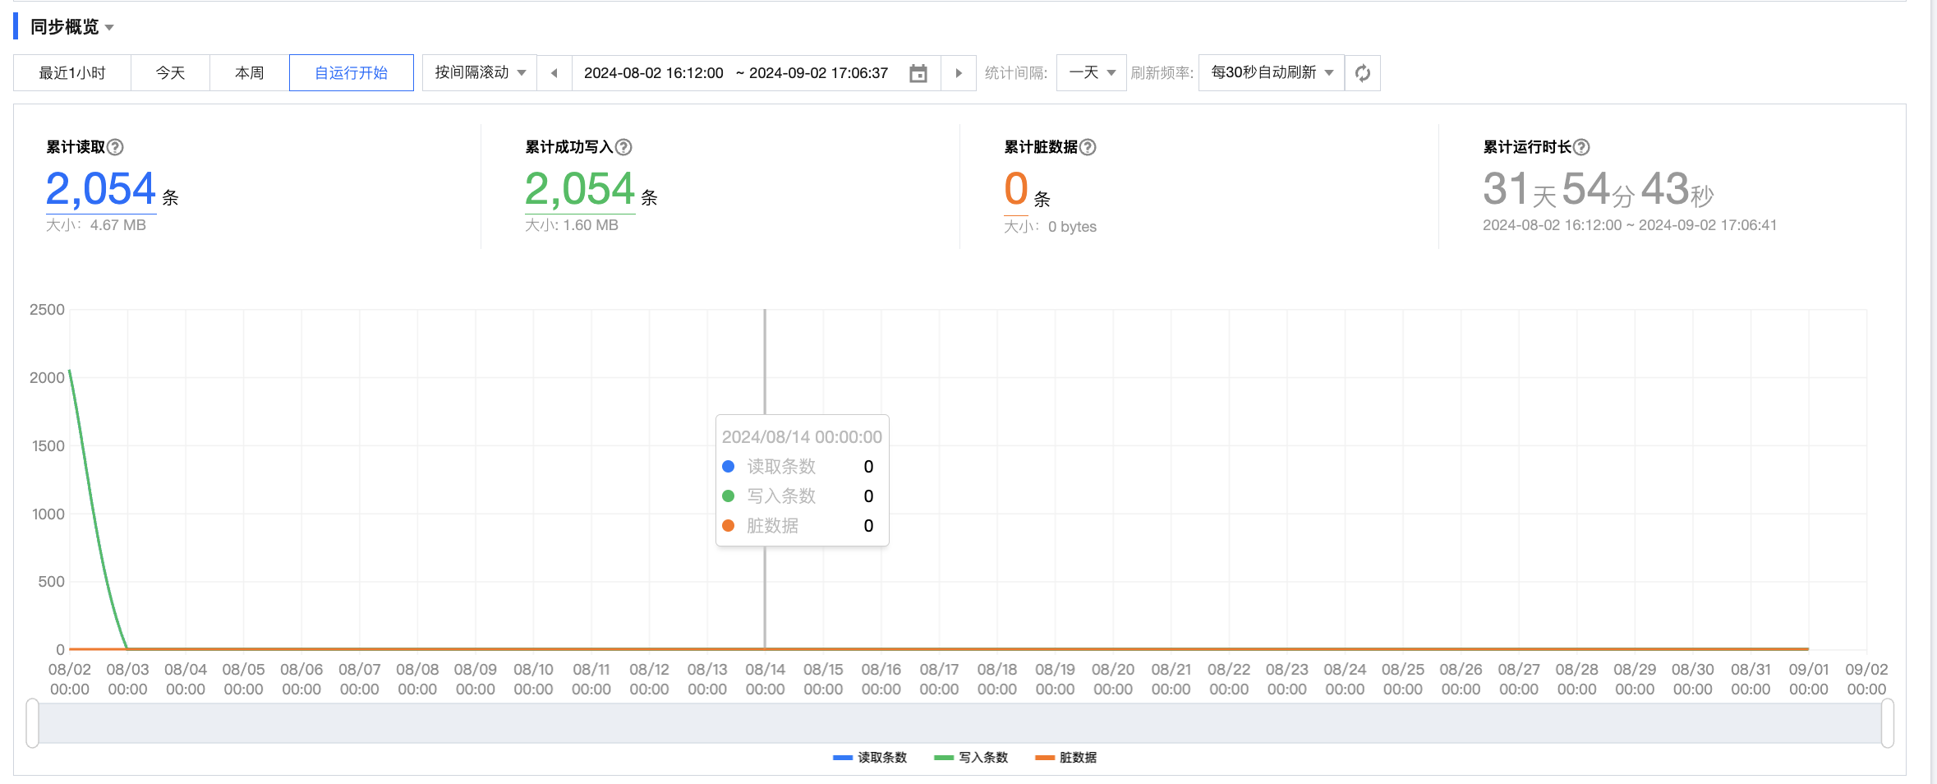Click the manual refresh icon
Image resolution: width=1937 pixels, height=784 pixels.
(x=1362, y=73)
